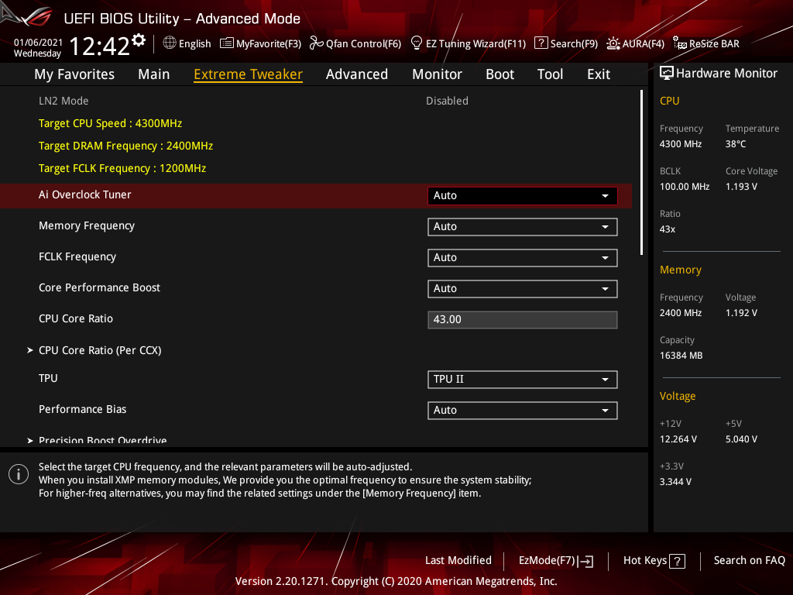Click the EZ Tuning Wizard lightbulb icon
This screenshot has width=793, height=595.
pyautogui.click(x=417, y=43)
